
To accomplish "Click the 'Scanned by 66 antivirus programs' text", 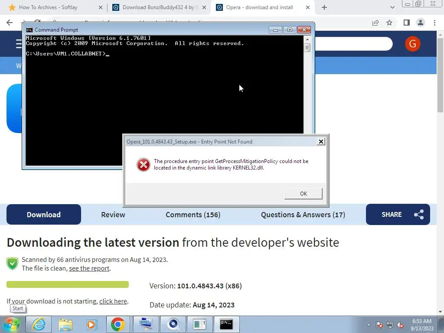I will pos(95,260).
